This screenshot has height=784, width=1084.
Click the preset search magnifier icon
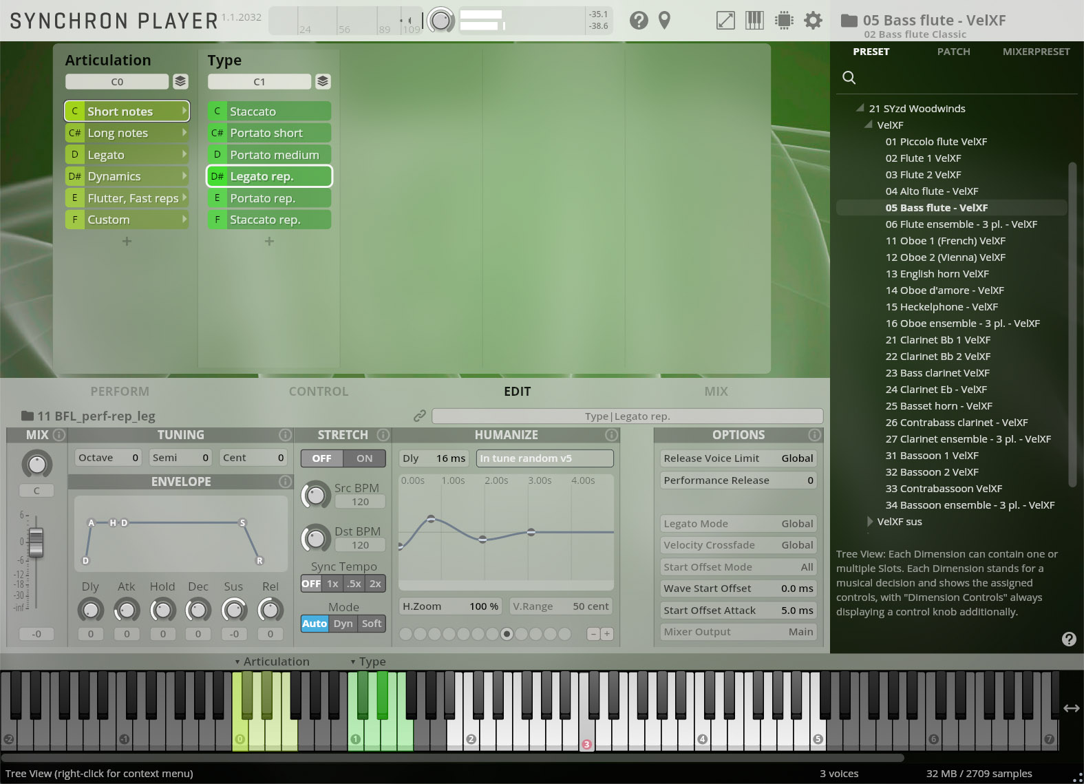click(849, 78)
